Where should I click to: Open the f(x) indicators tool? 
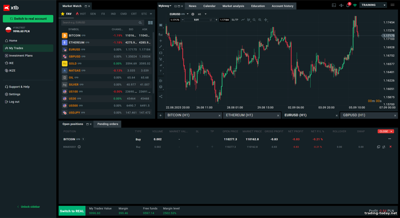coord(161,35)
